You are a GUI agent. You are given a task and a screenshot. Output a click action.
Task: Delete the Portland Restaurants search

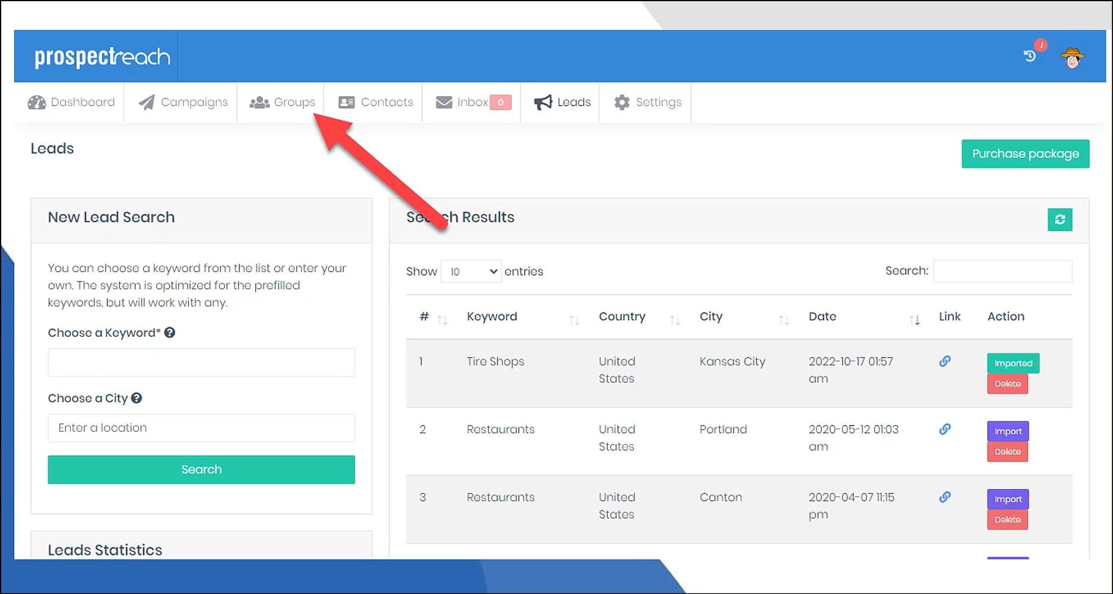pos(1007,452)
